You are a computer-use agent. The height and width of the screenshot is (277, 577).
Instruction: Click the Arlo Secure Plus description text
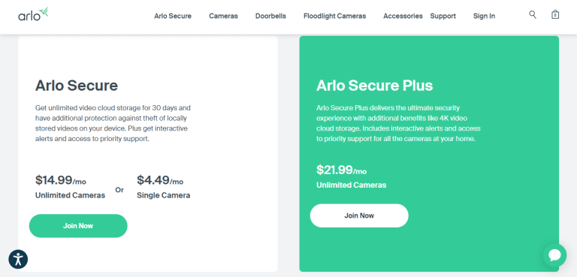[x=398, y=124]
